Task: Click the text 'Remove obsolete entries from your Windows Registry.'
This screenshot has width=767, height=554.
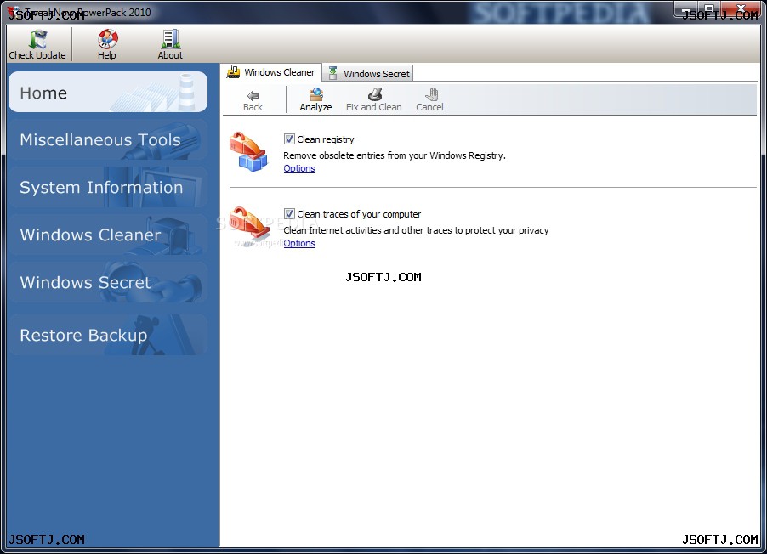Action: 395,155
